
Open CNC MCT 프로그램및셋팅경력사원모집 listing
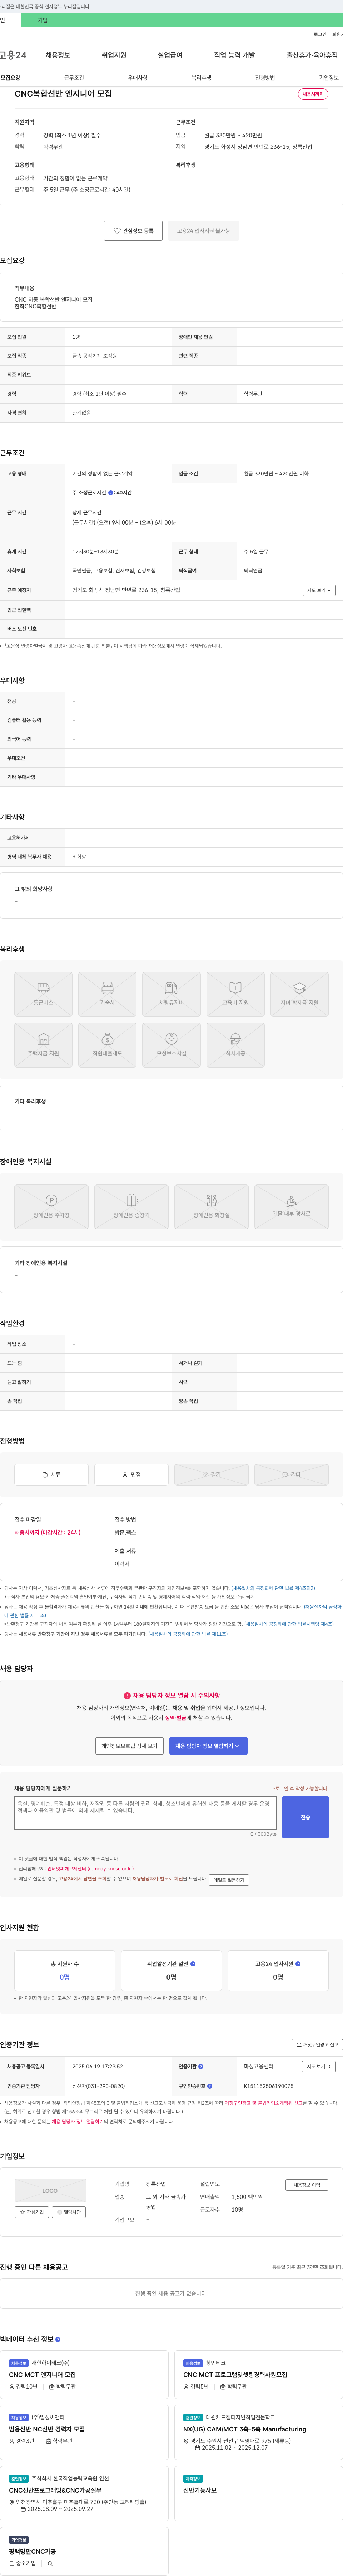[235, 2375]
